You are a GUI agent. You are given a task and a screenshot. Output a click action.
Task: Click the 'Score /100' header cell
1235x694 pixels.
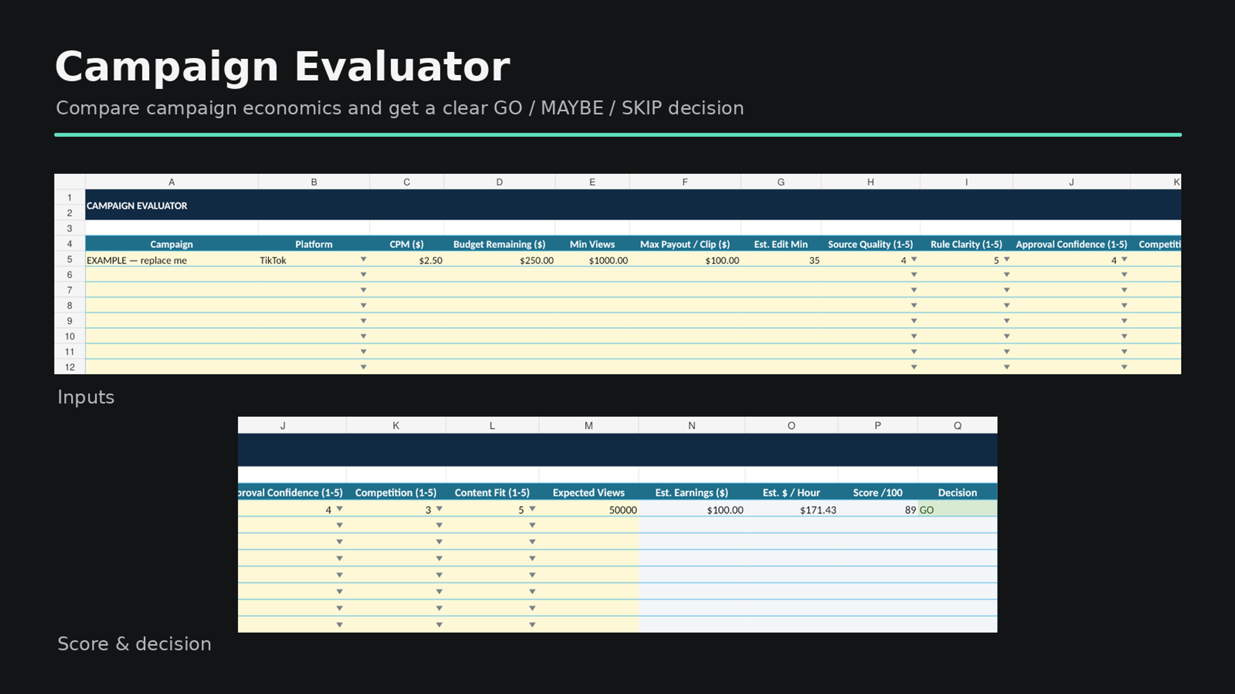pos(878,492)
